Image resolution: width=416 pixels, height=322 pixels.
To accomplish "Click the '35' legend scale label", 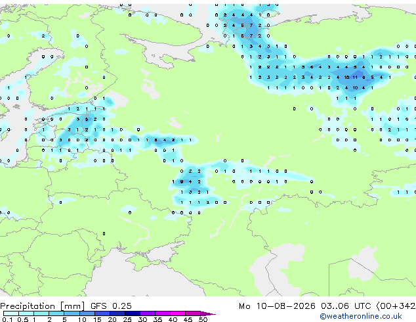I will coord(157,319).
